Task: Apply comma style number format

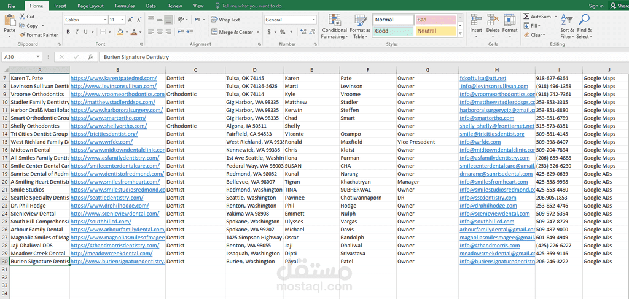Action: click(291, 32)
